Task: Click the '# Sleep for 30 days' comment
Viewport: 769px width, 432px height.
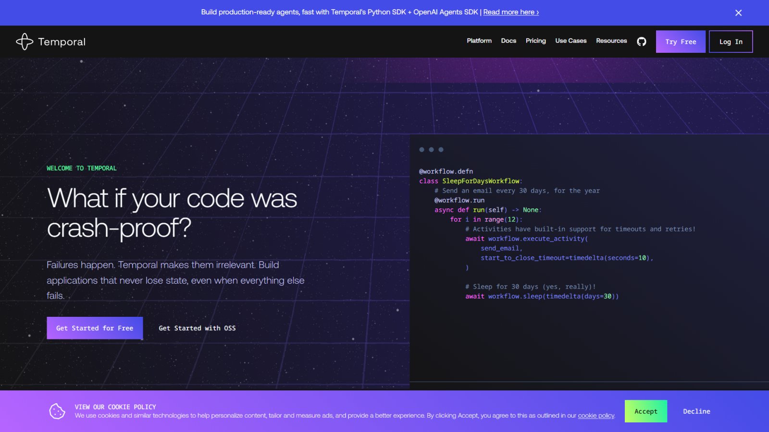Action: tap(531, 287)
